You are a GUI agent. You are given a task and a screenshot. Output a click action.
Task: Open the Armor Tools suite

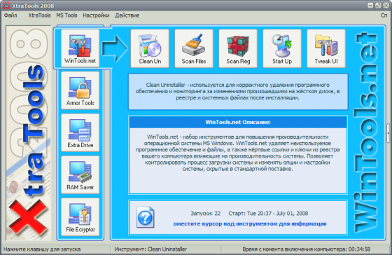80,90
